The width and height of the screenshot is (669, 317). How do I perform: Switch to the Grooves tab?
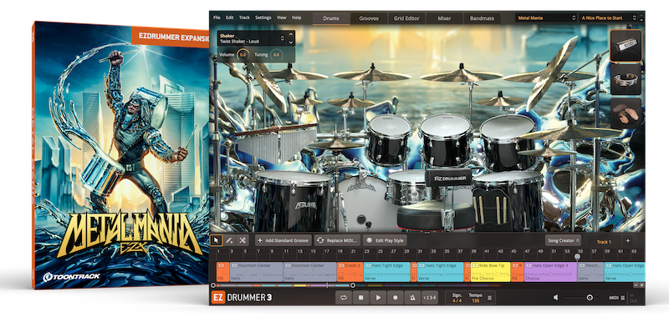tap(369, 18)
